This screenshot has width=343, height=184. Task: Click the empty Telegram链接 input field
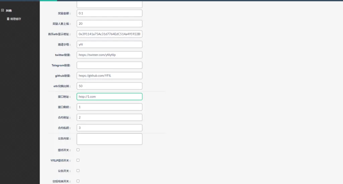(x=109, y=65)
